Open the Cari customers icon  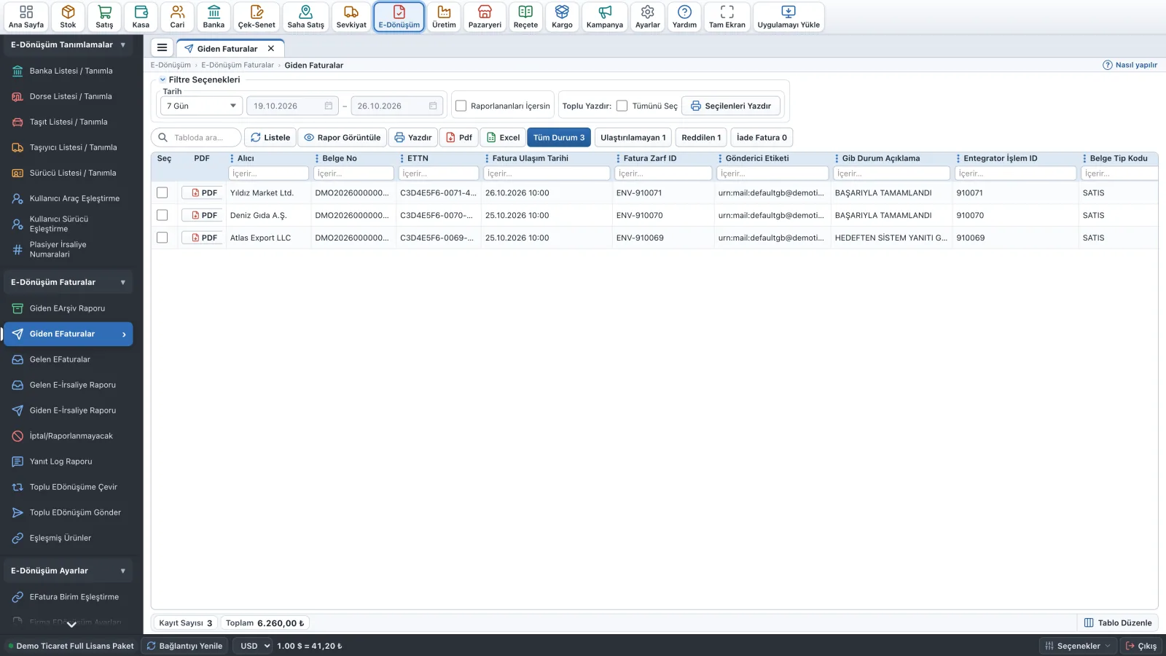tap(177, 17)
